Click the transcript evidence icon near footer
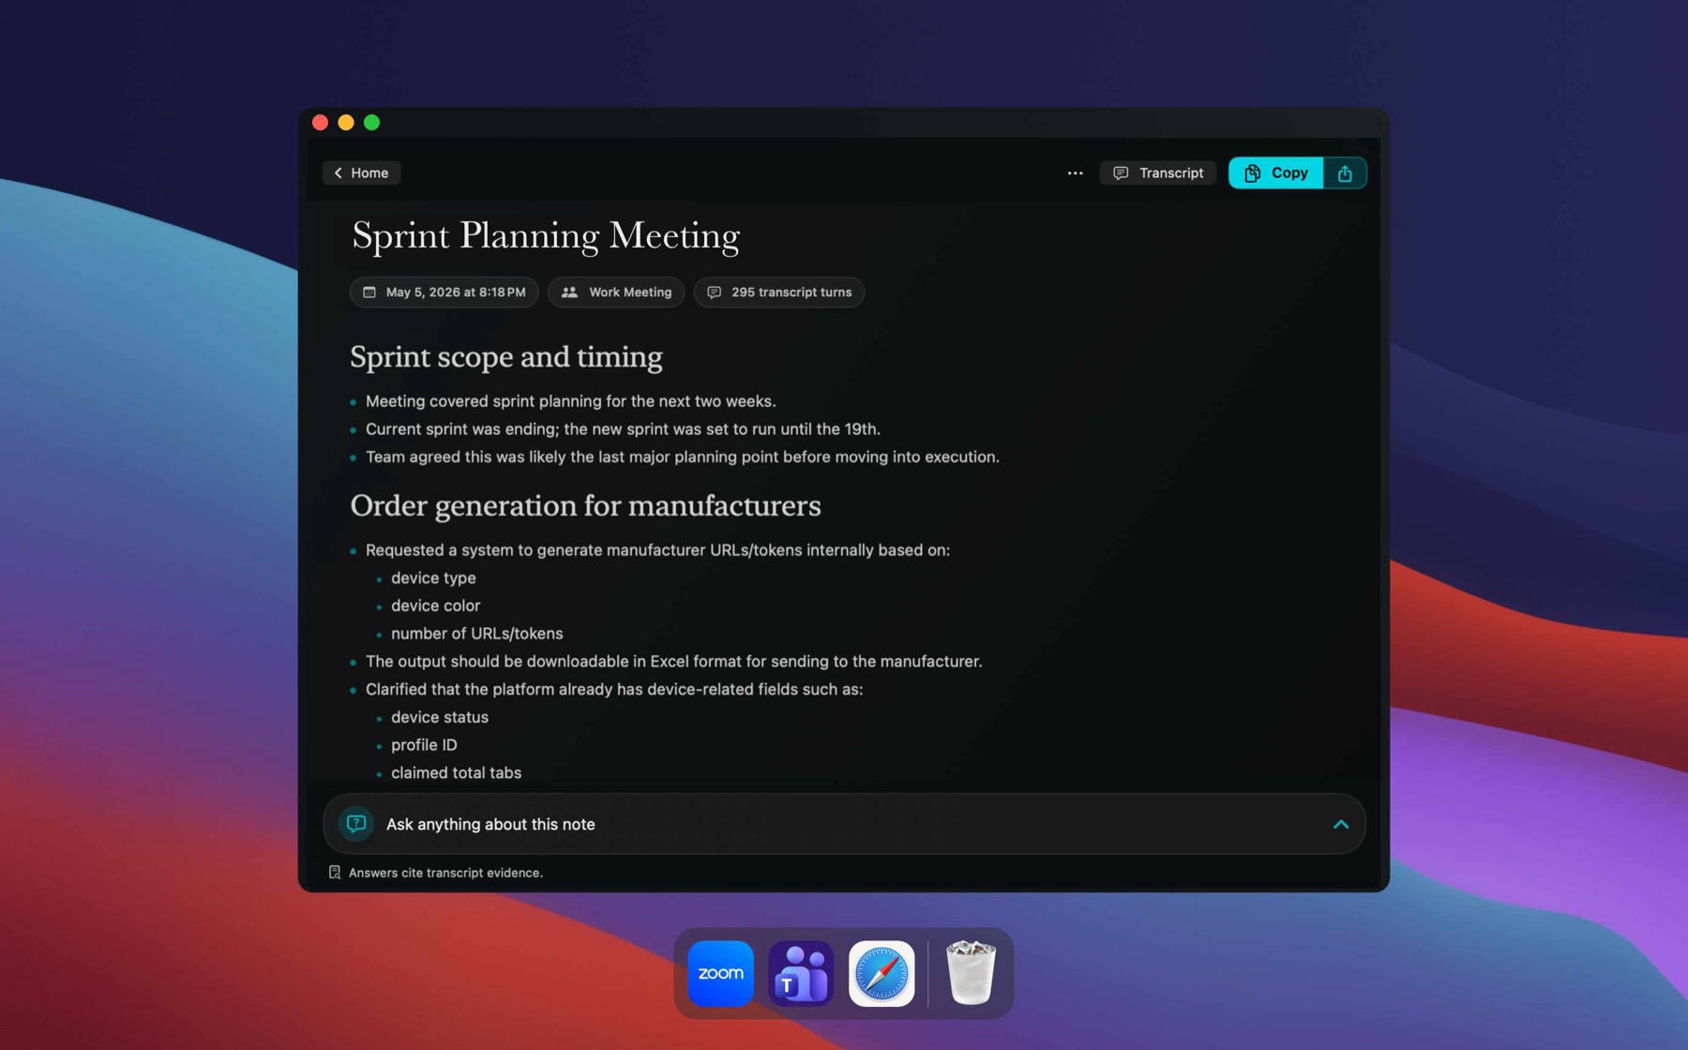The height and width of the screenshot is (1050, 1688). point(335,873)
